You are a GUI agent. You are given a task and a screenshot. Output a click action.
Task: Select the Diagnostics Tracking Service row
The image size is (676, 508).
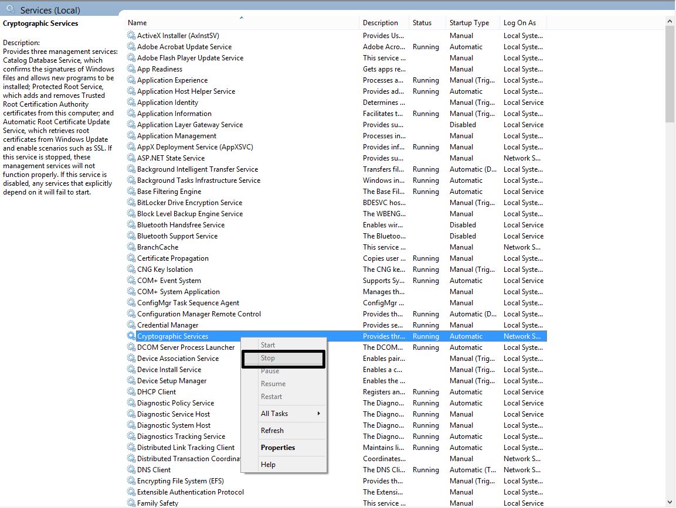pos(337,437)
